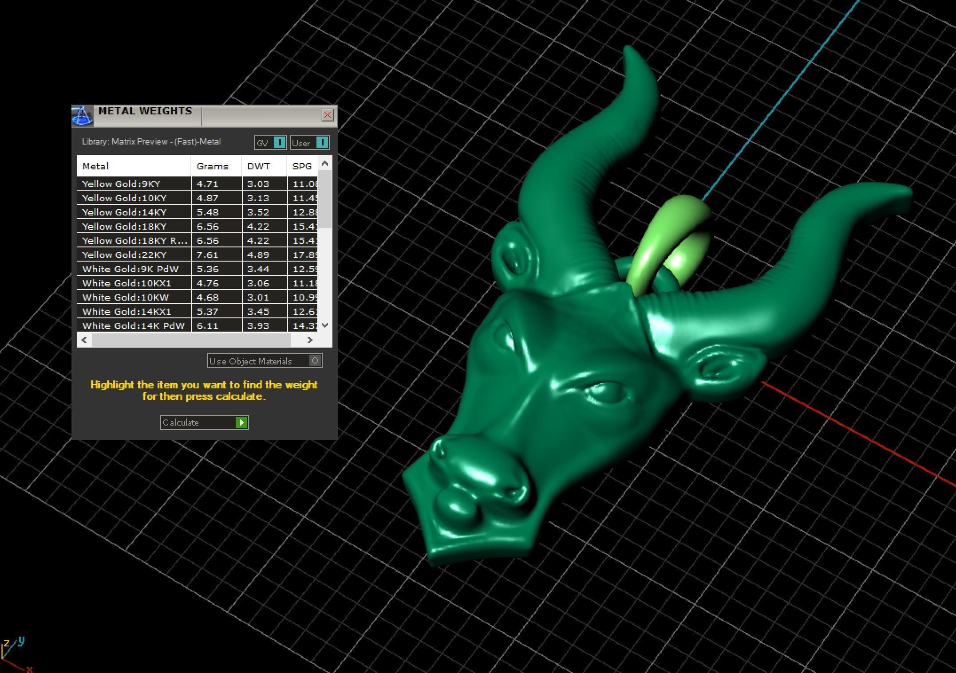Click the horizontal scroll left arrow

coord(84,340)
